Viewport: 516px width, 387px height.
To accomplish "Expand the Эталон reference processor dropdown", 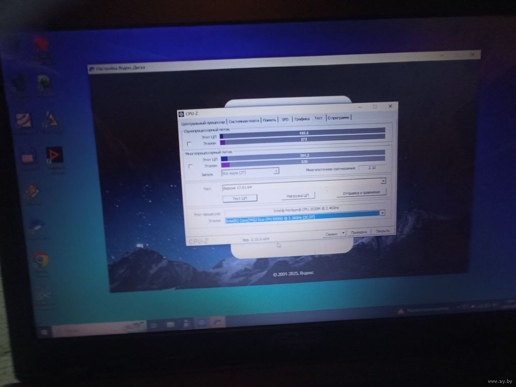I will 382,213.
